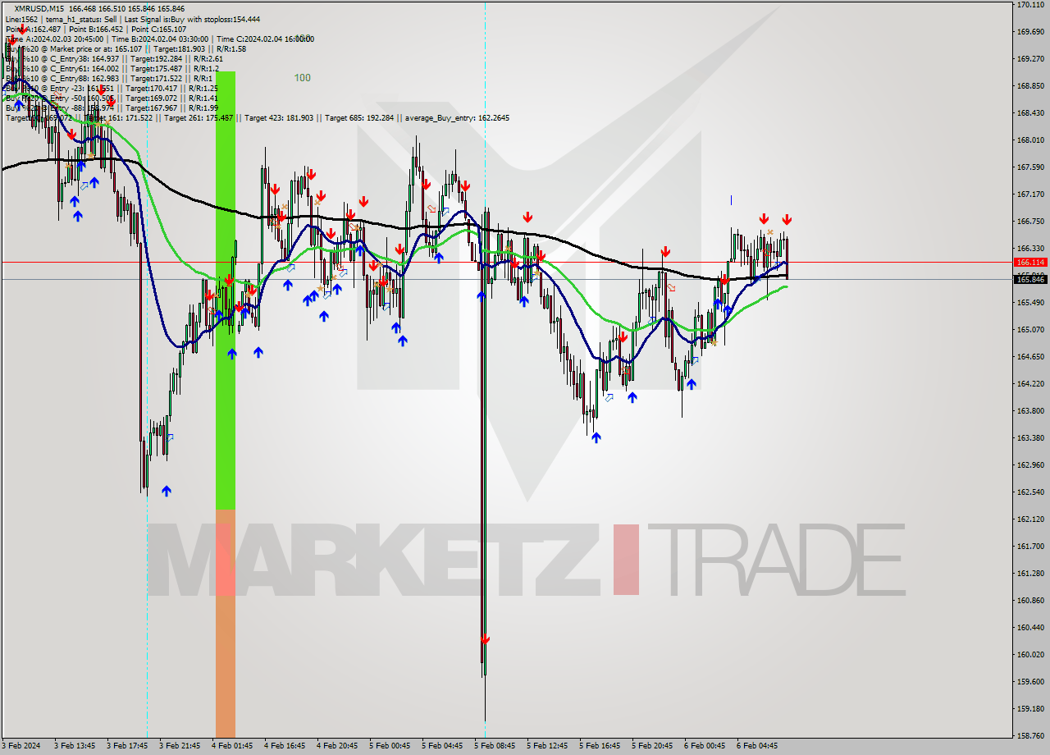Click the XMRUSD,M15 symbol title
The width and height of the screenshot is (1050, 755).
(39, 9)
